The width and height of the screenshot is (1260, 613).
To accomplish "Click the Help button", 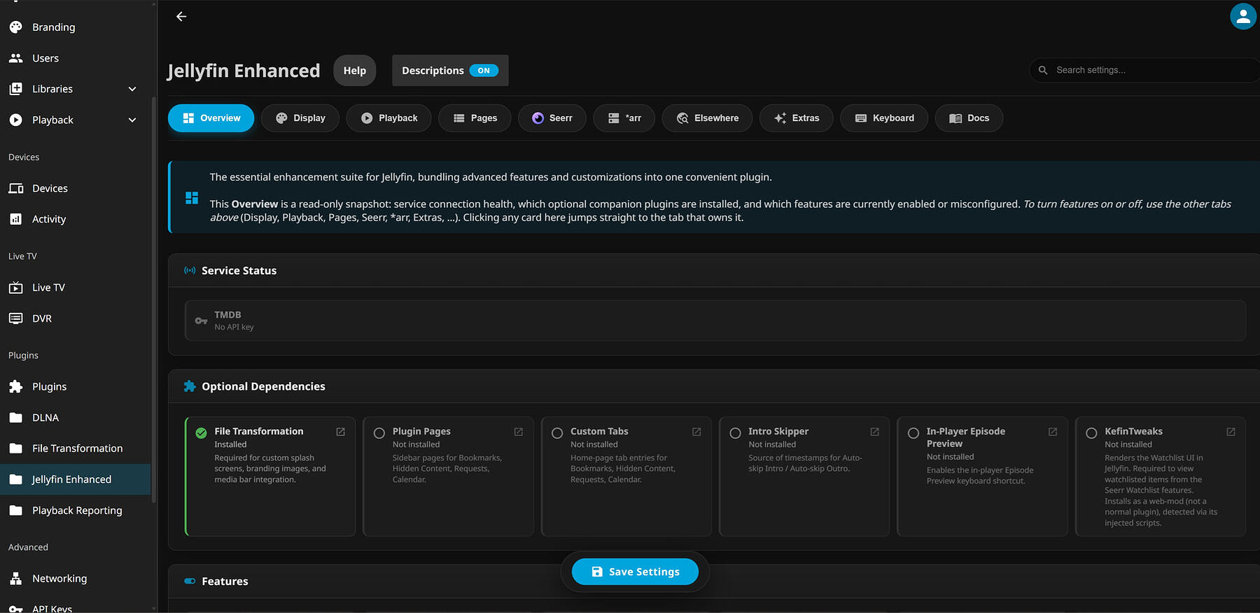I will coord(355,71).
